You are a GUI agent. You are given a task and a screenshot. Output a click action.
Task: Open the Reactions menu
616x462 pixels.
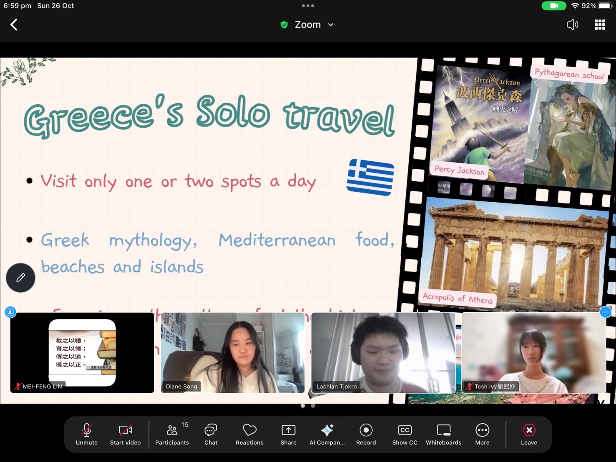click(x=249, y=434)
